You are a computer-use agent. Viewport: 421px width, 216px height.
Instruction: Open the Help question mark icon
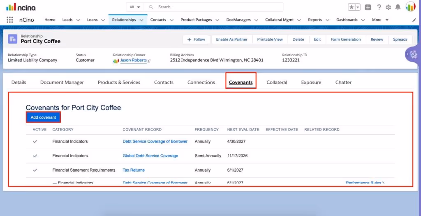[379, 7]
